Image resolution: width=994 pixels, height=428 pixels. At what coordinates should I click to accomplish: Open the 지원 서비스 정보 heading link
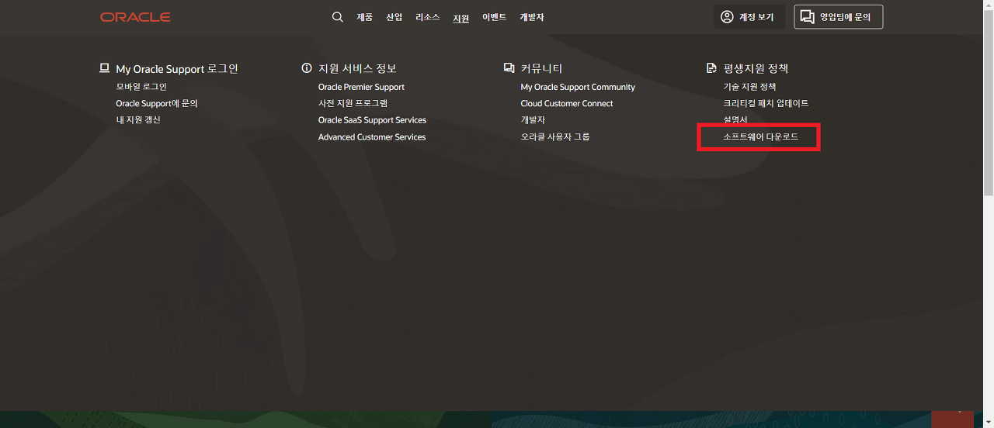pyautogui.click(x=357, y=69)
